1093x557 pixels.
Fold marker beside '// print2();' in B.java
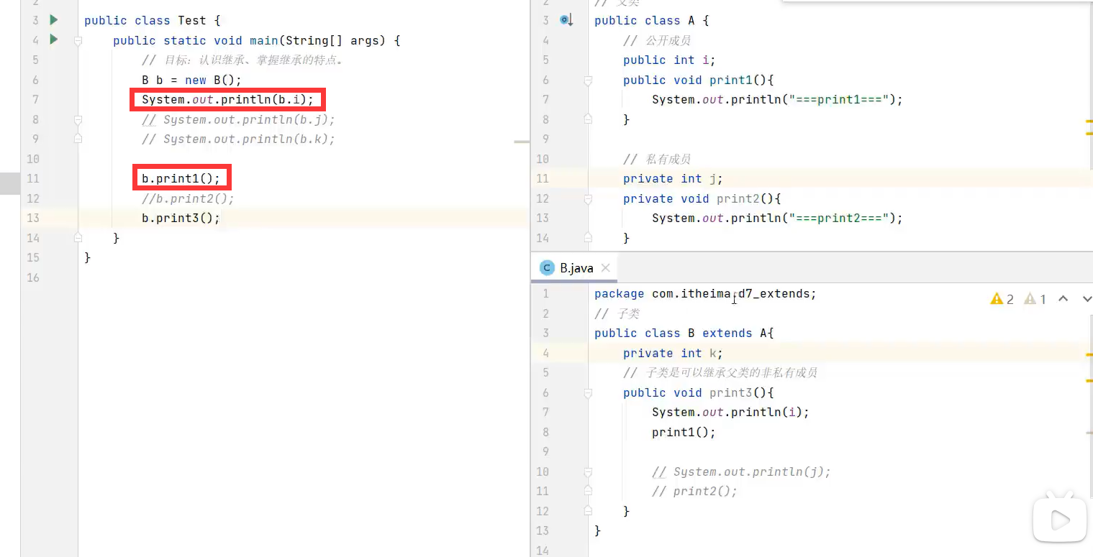pyautogui.click(x=588, y=492)
